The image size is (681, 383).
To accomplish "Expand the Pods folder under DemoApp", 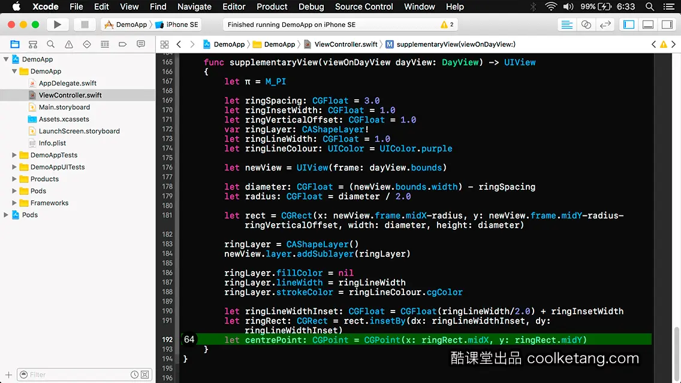I will coord(14,191).
